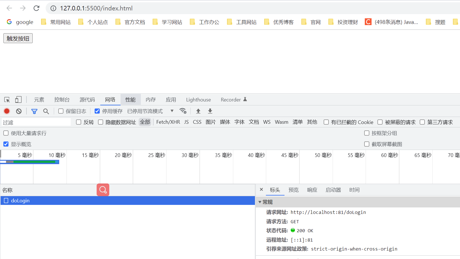The height and width of the screenshot is (259, 460).
Task: Reload the page with the refresh icon
Action: (x=36, y=8)
